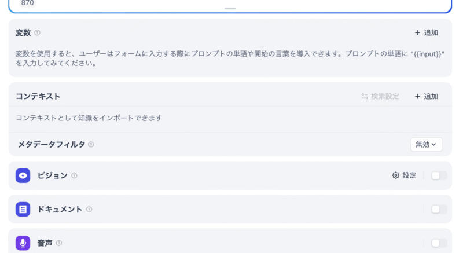The image size is (463, 253).
Task: Add context knowledge with 追加 button
Action: pyautogui.click(x=426, y=96)
